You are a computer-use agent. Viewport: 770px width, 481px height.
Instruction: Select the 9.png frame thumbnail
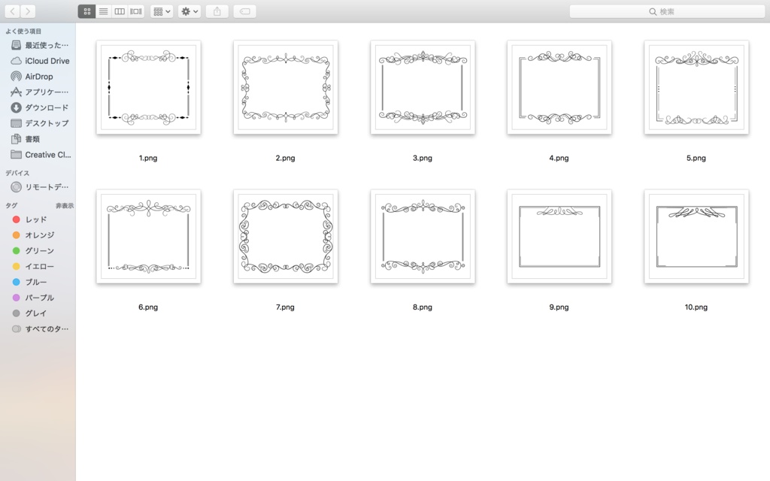pos(559,237)
